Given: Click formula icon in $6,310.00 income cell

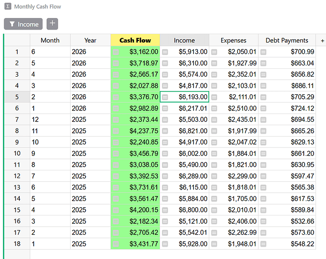Looking at the screenshot, I should point(165,63).
